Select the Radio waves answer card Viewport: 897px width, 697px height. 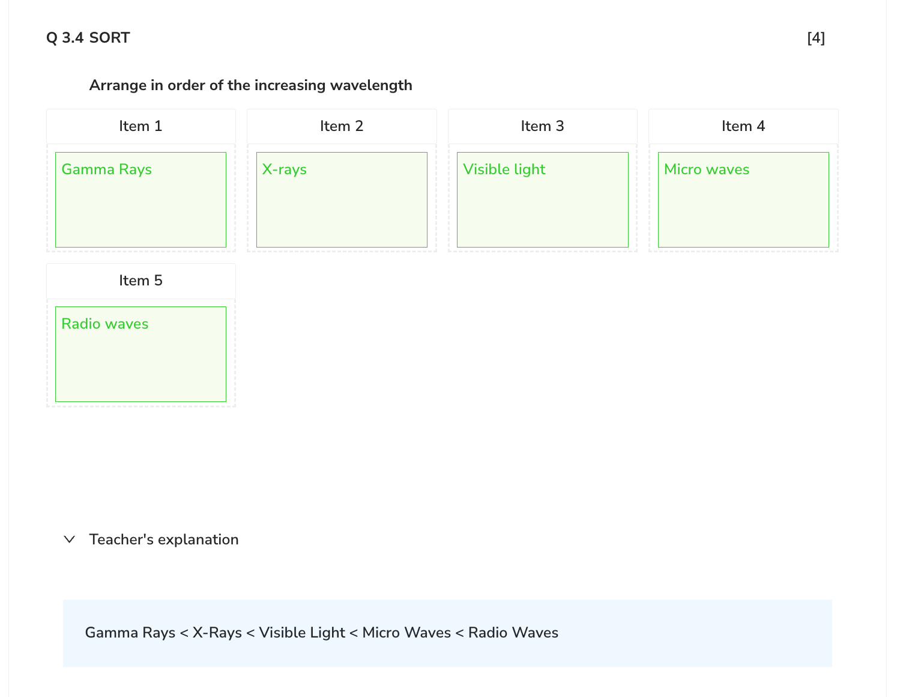[x=140, y=354]
